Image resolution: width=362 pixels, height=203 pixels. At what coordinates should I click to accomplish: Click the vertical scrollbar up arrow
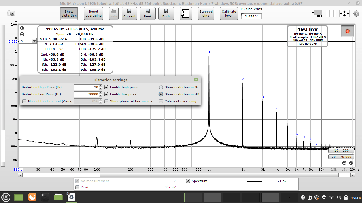tap(3, 27)
